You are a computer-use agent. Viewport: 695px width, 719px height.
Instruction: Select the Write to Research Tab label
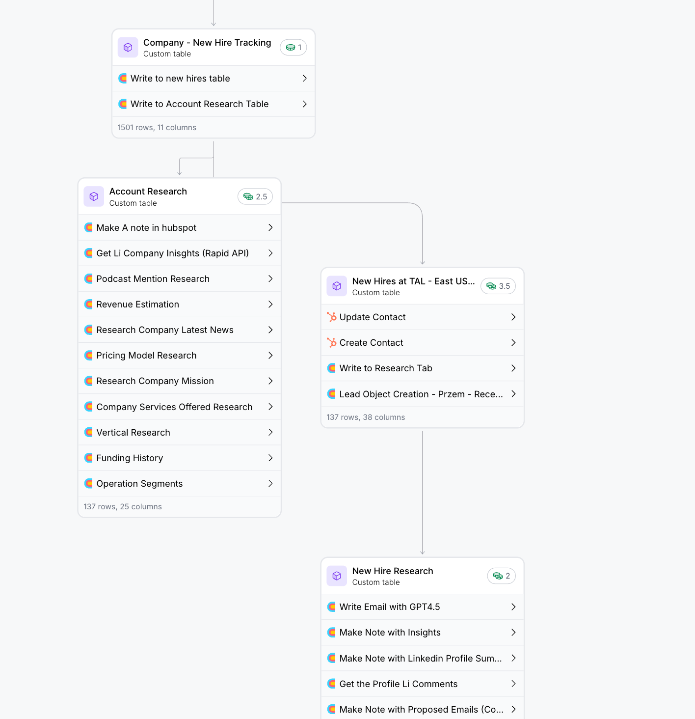click(386, 368)
